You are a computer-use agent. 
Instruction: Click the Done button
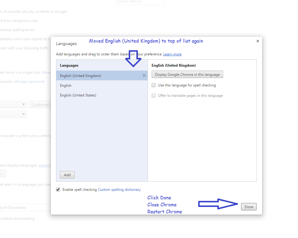click(x=249, y=207)
